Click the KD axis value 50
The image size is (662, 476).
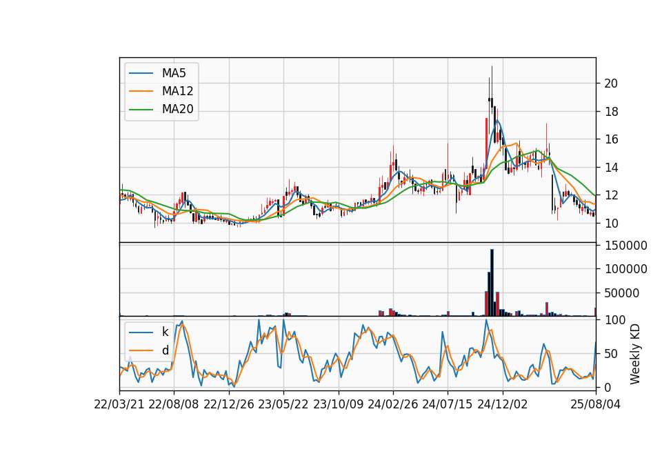pos(611,354)
